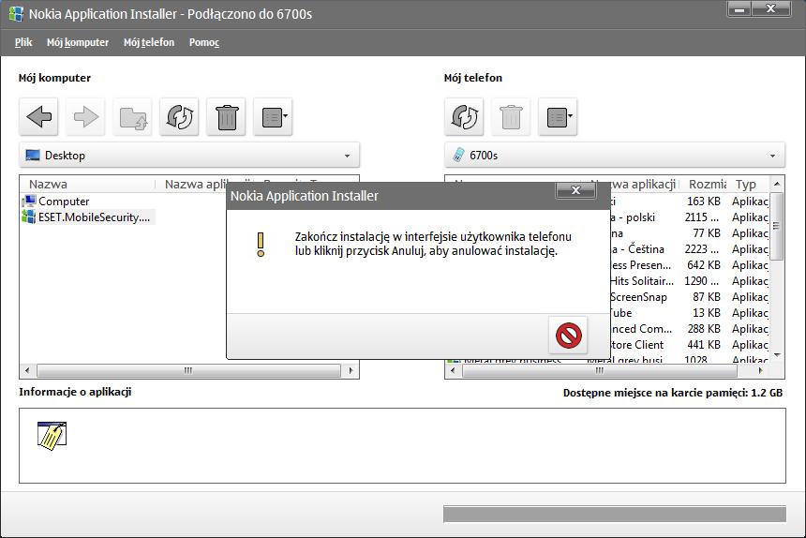The image size is (806, 538).
Task: Select the 642 KB Presen... row
Action: click(689, 265)
